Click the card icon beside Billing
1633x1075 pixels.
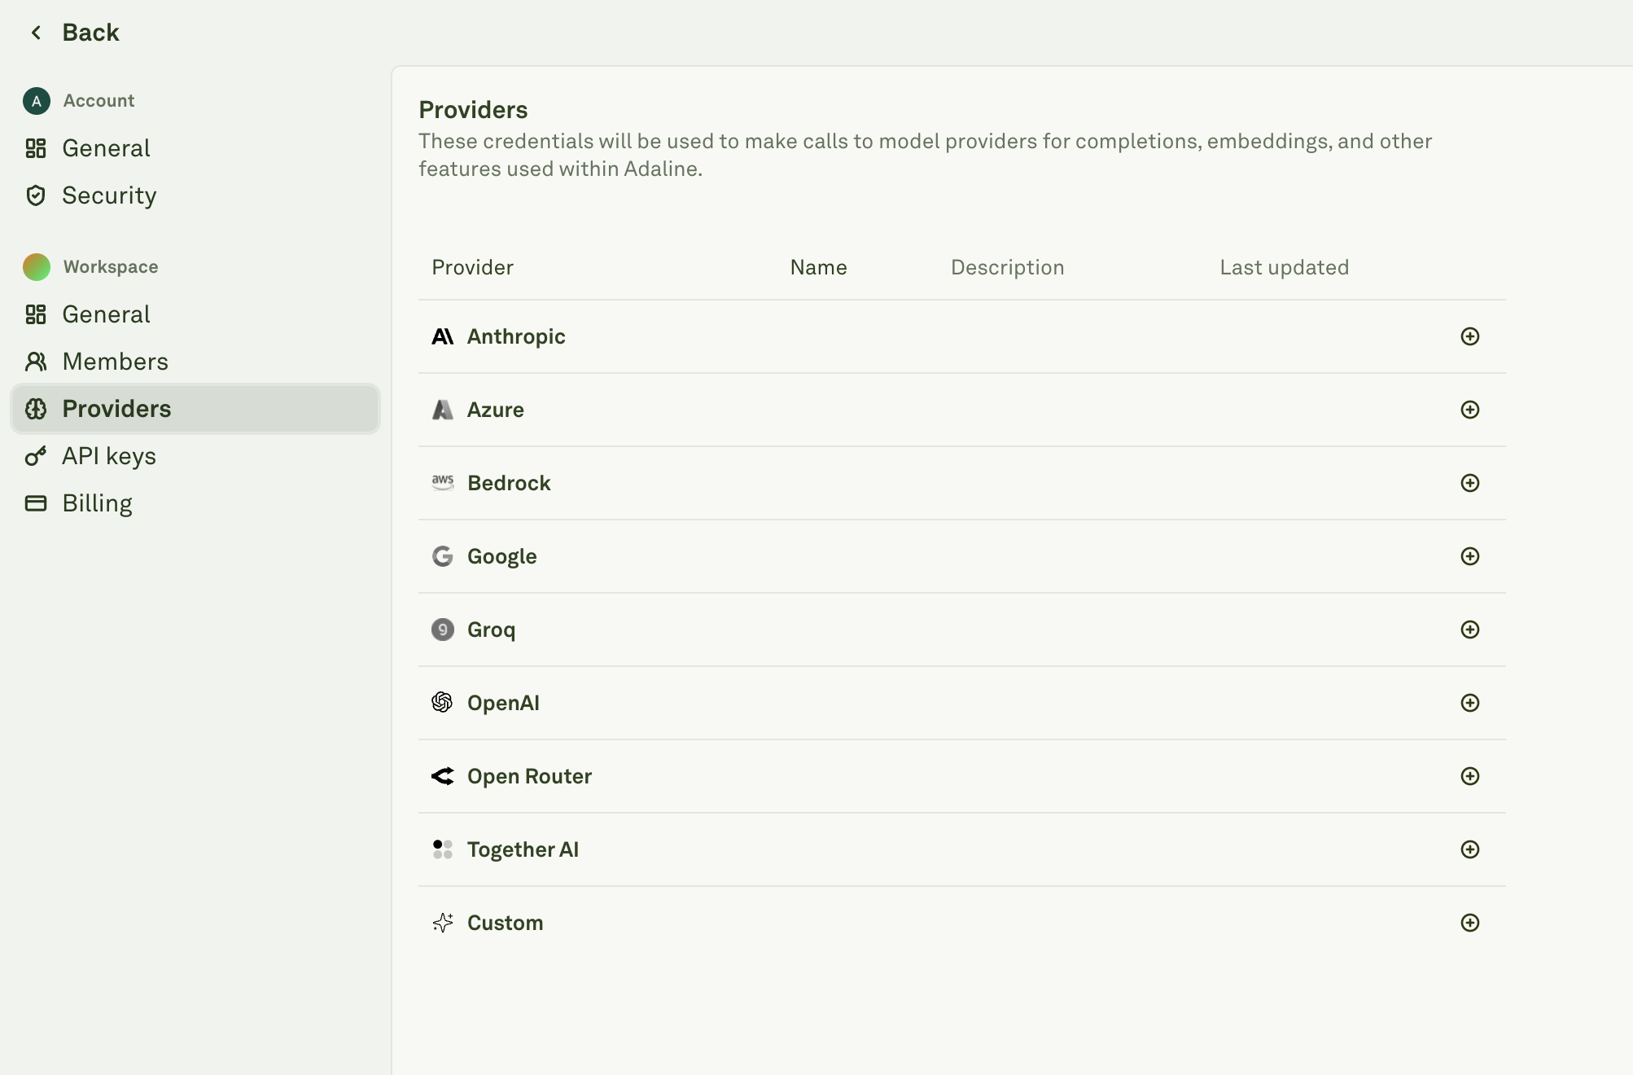[x=36, y=503]
